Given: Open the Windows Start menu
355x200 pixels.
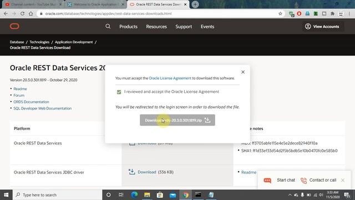Looking at the screenshot, I should pyautogui.click(x=6, y=195).
